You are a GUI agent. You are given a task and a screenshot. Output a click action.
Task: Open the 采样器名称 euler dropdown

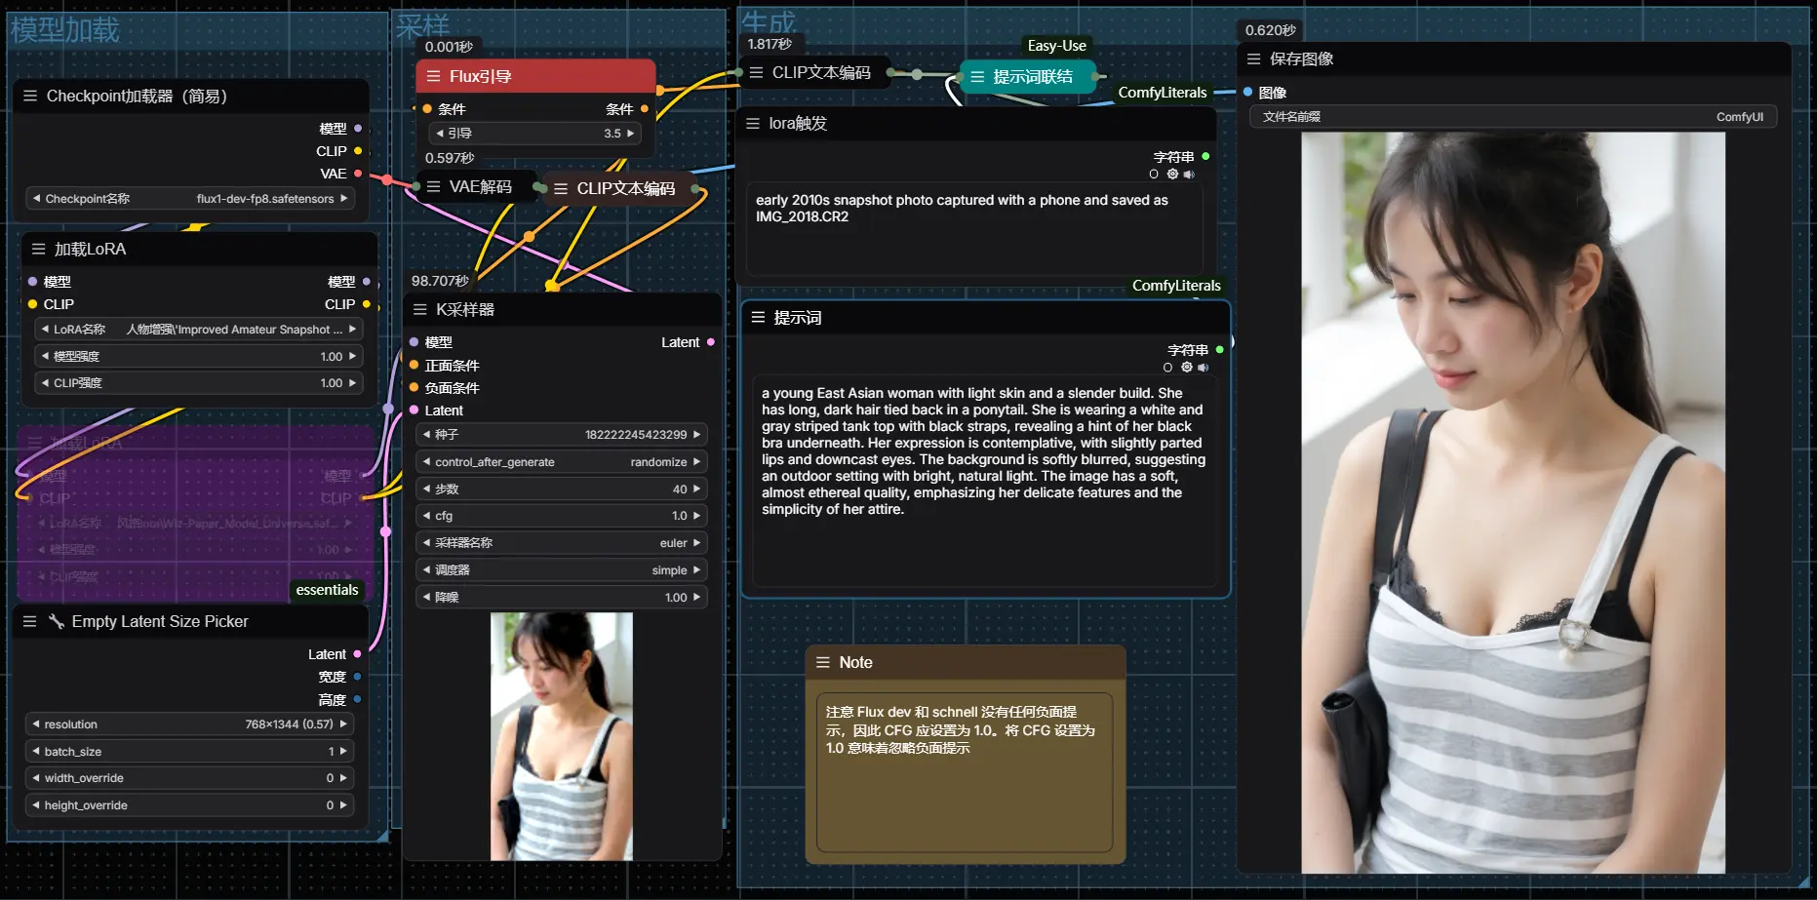[561, 543]
